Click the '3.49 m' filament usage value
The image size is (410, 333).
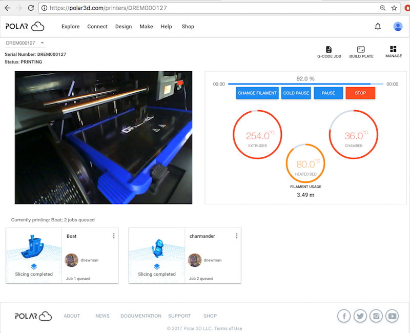click(305, 195)
